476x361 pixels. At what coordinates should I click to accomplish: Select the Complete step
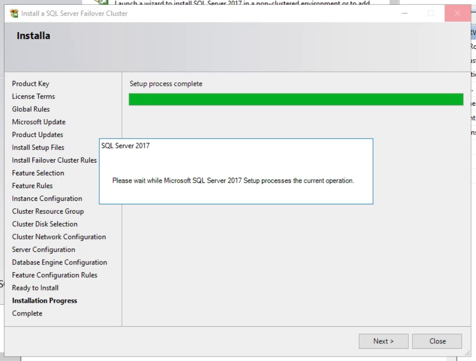(x=27, y=313)
